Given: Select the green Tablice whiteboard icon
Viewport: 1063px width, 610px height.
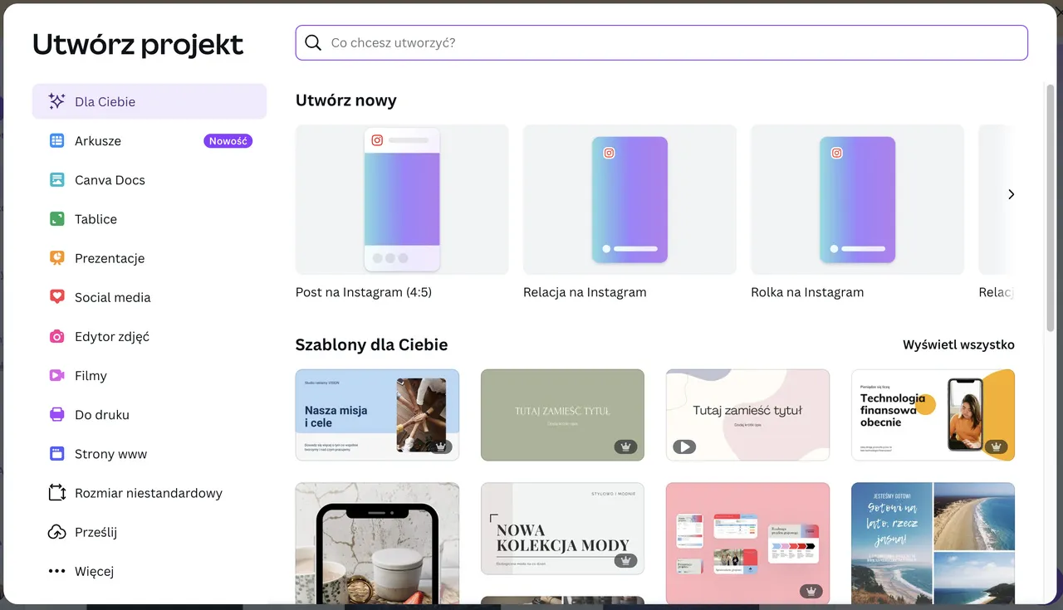Looking at the screenshot, I should (x=56, y=219).
